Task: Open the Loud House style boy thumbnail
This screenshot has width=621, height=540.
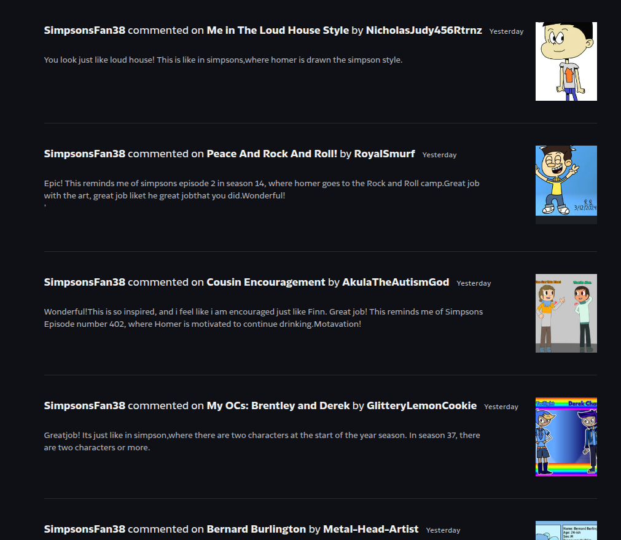Action: click(x=566, y=61)
